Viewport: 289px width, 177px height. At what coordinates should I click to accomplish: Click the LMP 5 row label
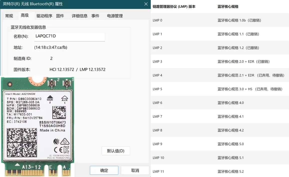157,89
